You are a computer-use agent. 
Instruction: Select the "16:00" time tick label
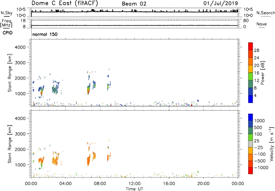click(x=169, y=184)
